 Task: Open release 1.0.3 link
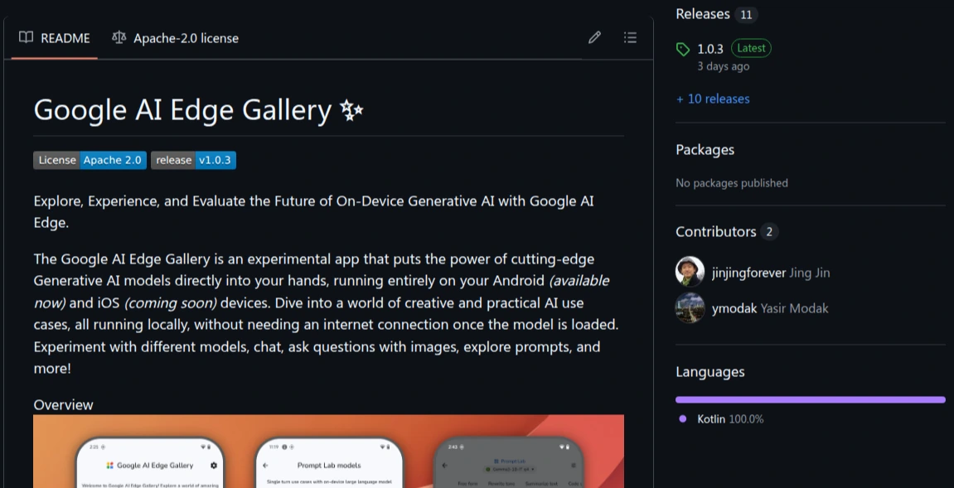[710, 49]
